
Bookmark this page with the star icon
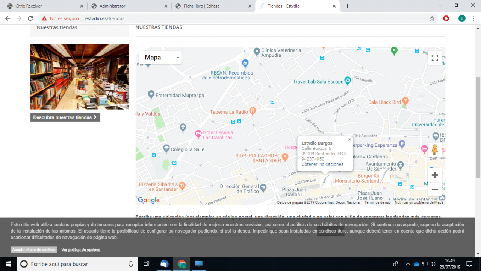(x=432, y=18)
